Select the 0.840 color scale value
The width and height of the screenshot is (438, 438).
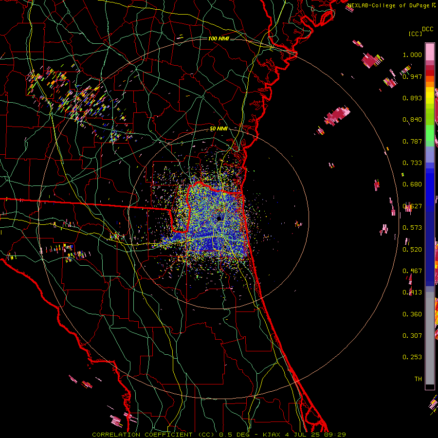[412, 120]
